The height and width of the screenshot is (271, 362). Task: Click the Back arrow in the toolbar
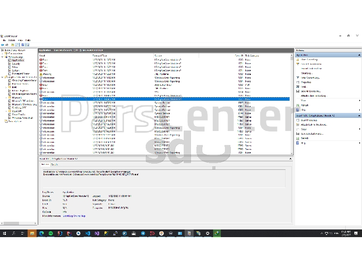tap(3, 45)
